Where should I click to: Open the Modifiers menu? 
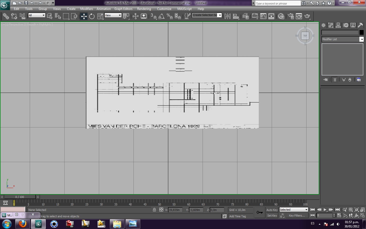(87, 9)
